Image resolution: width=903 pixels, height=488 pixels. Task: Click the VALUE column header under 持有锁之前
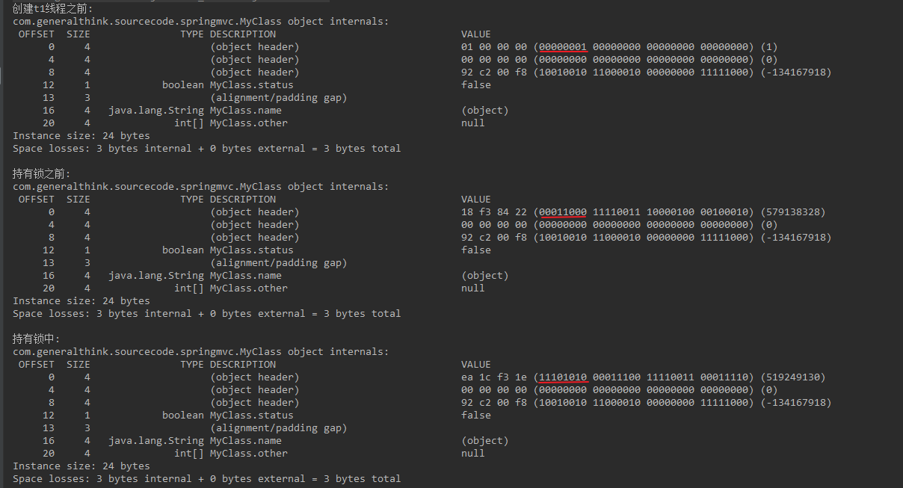pos(476,200)
